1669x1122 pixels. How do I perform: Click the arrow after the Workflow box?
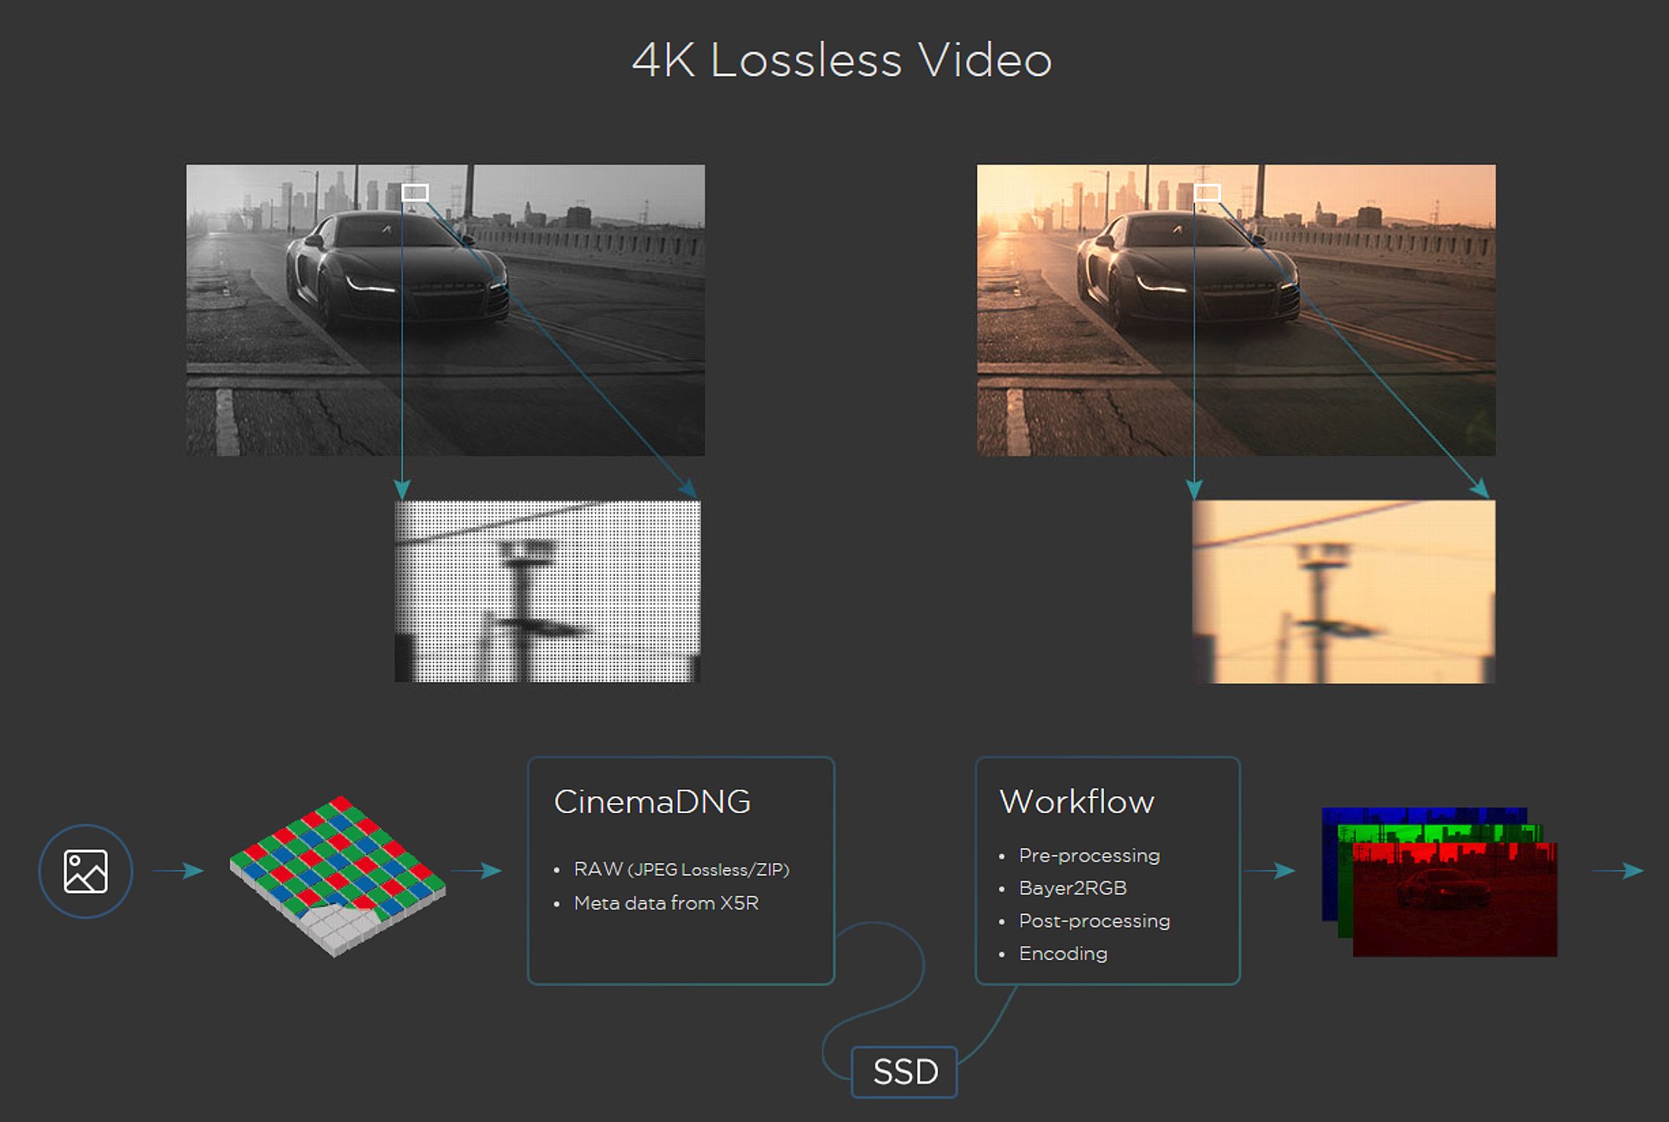(x=1269, y=871)
